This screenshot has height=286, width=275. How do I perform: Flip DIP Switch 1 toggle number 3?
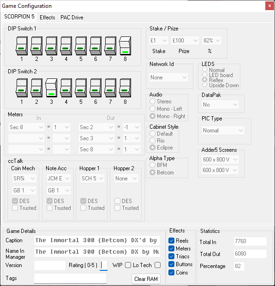52,46
